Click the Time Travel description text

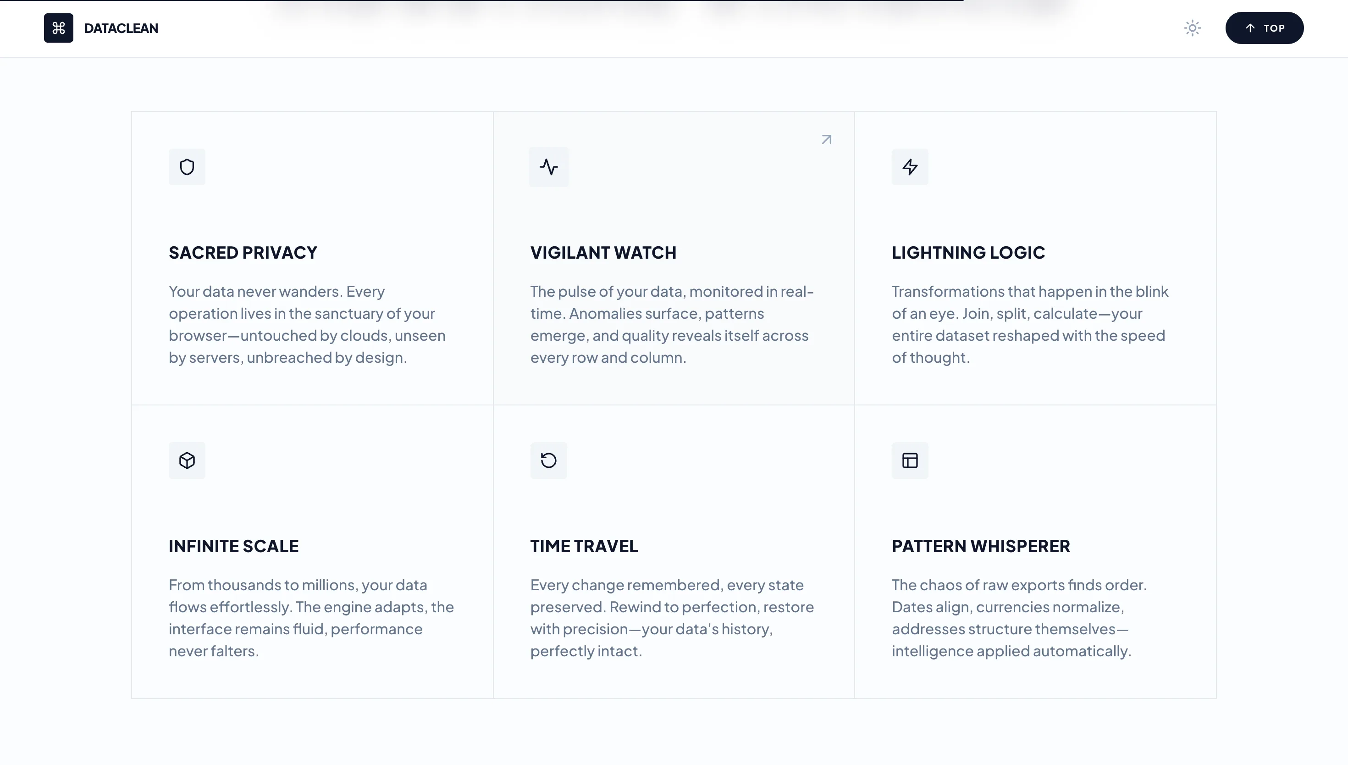[x=672, y=618]
